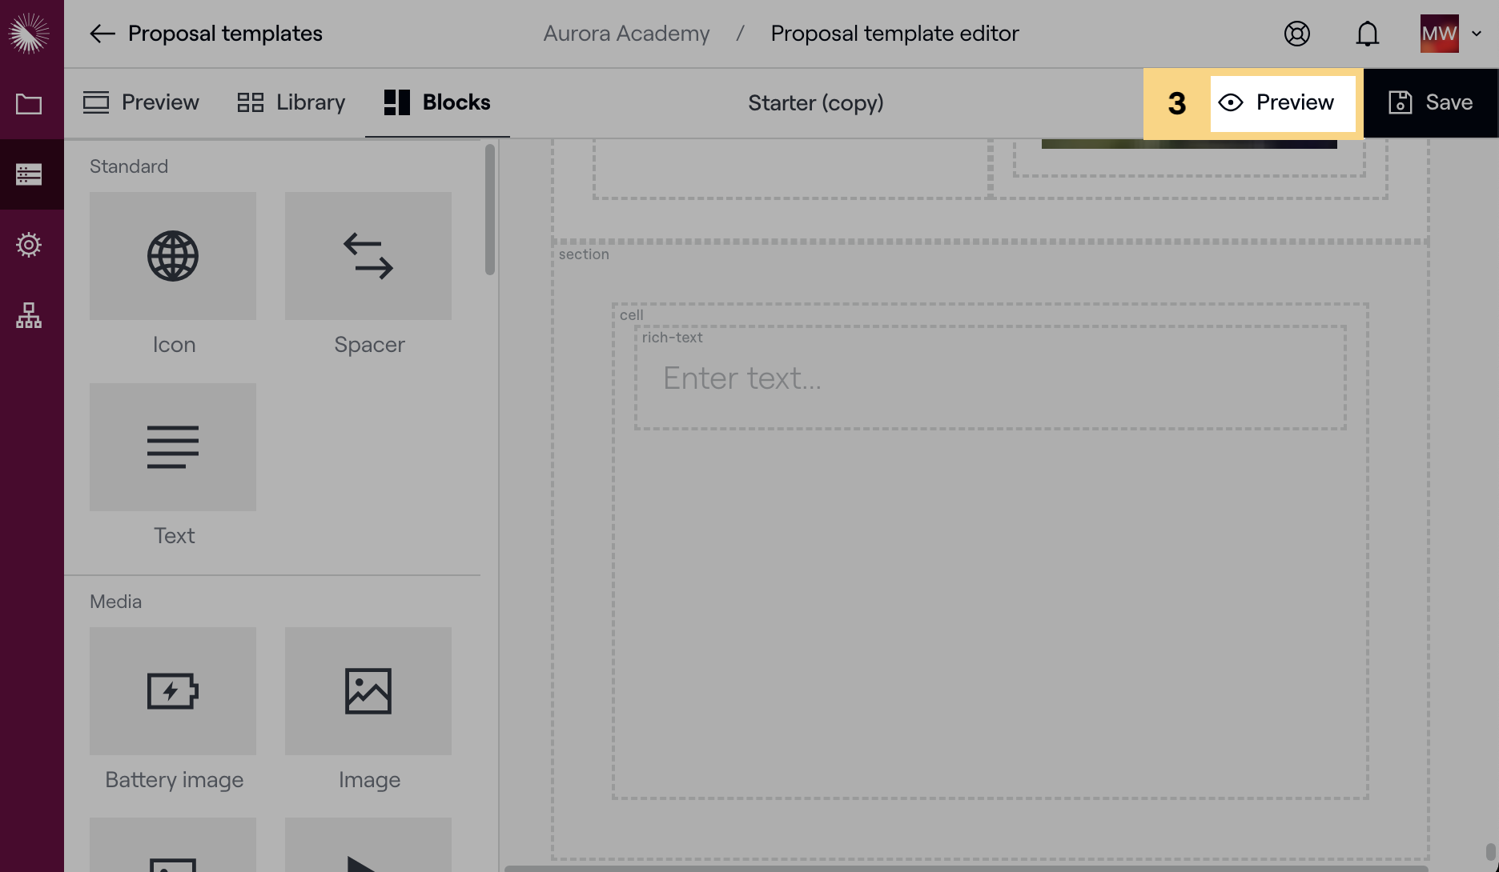Open the left Preview tab
The width and height of the screenshot is (1499, 872).
click(x=141, y=102)
